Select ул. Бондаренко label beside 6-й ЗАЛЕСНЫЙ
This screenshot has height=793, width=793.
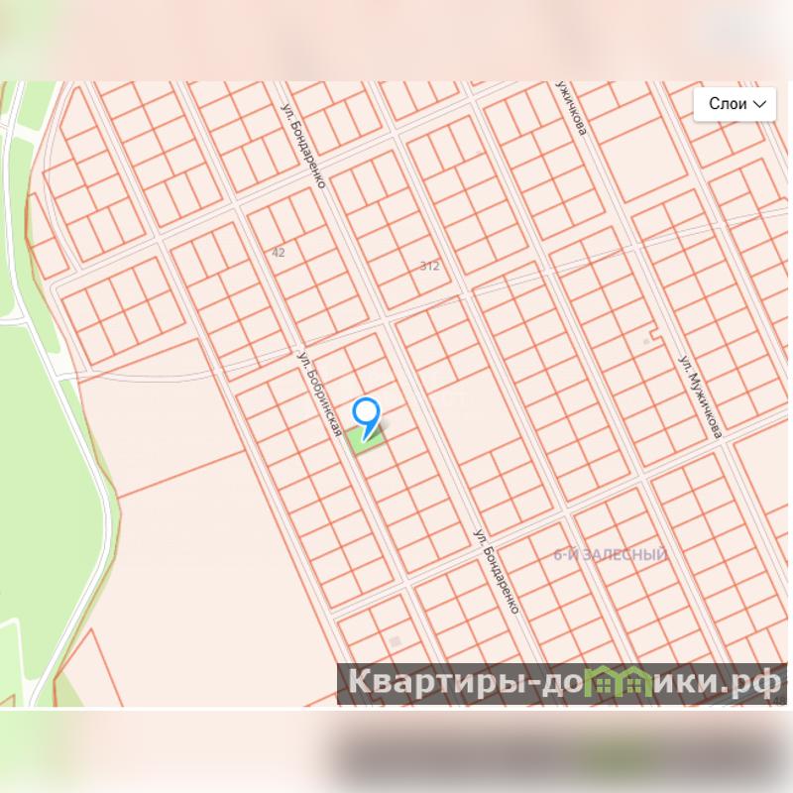497,572
